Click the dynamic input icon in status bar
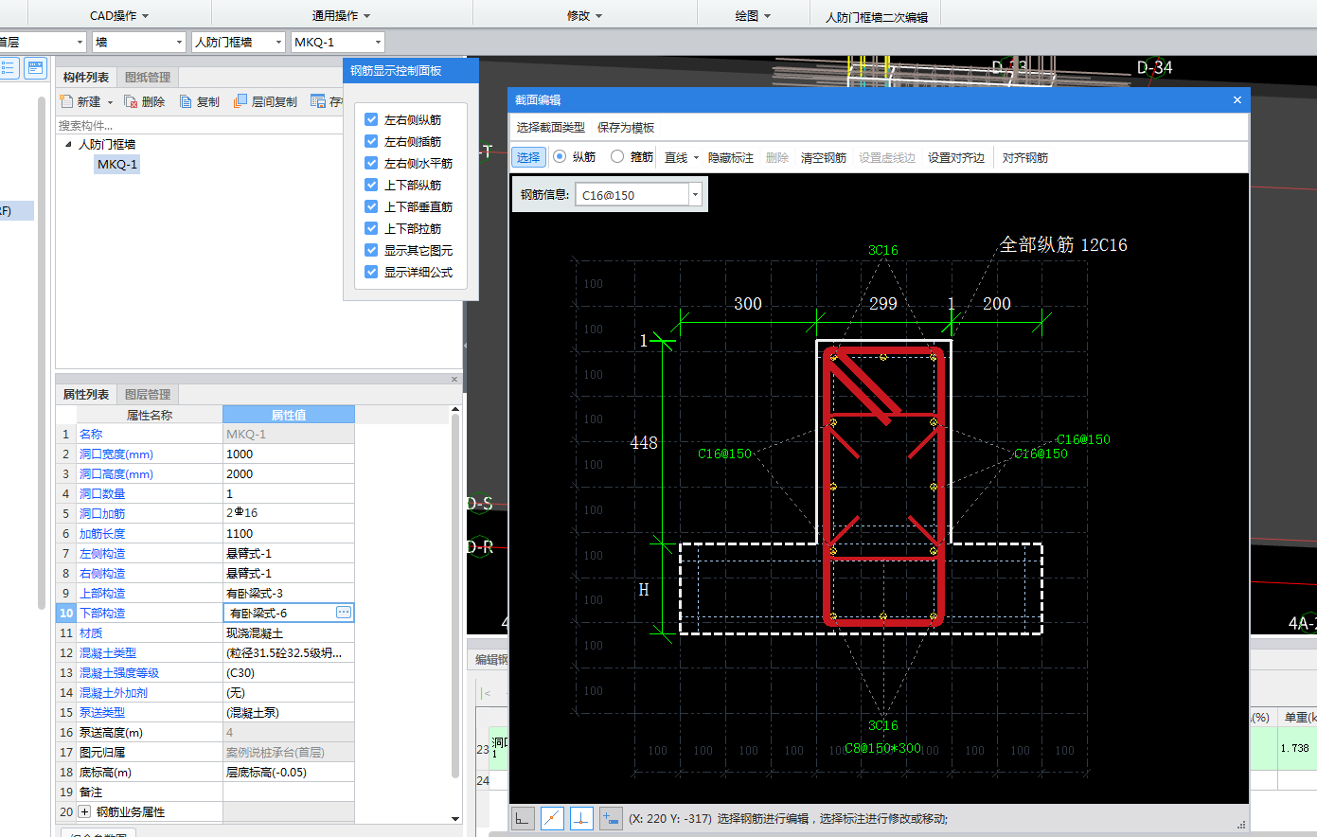Image resolution: width=1317 pixels, height=837 pixels. 611,818
